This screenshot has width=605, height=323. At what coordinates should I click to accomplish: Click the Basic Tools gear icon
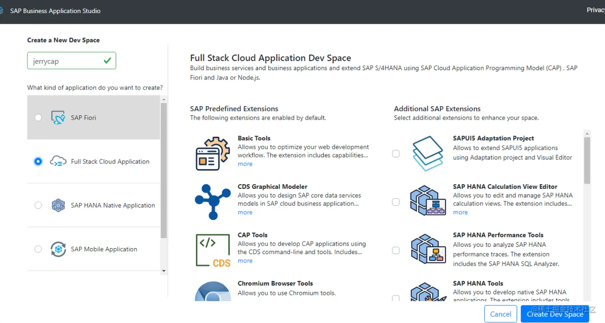213,154
